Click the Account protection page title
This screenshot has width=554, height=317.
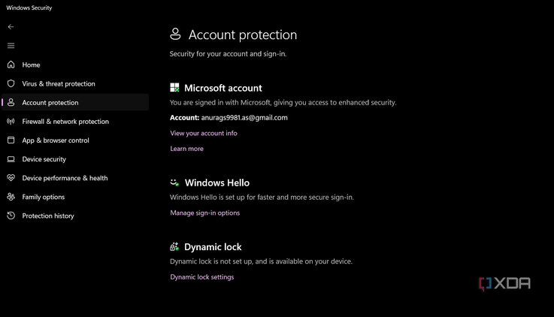coord(243,35)
